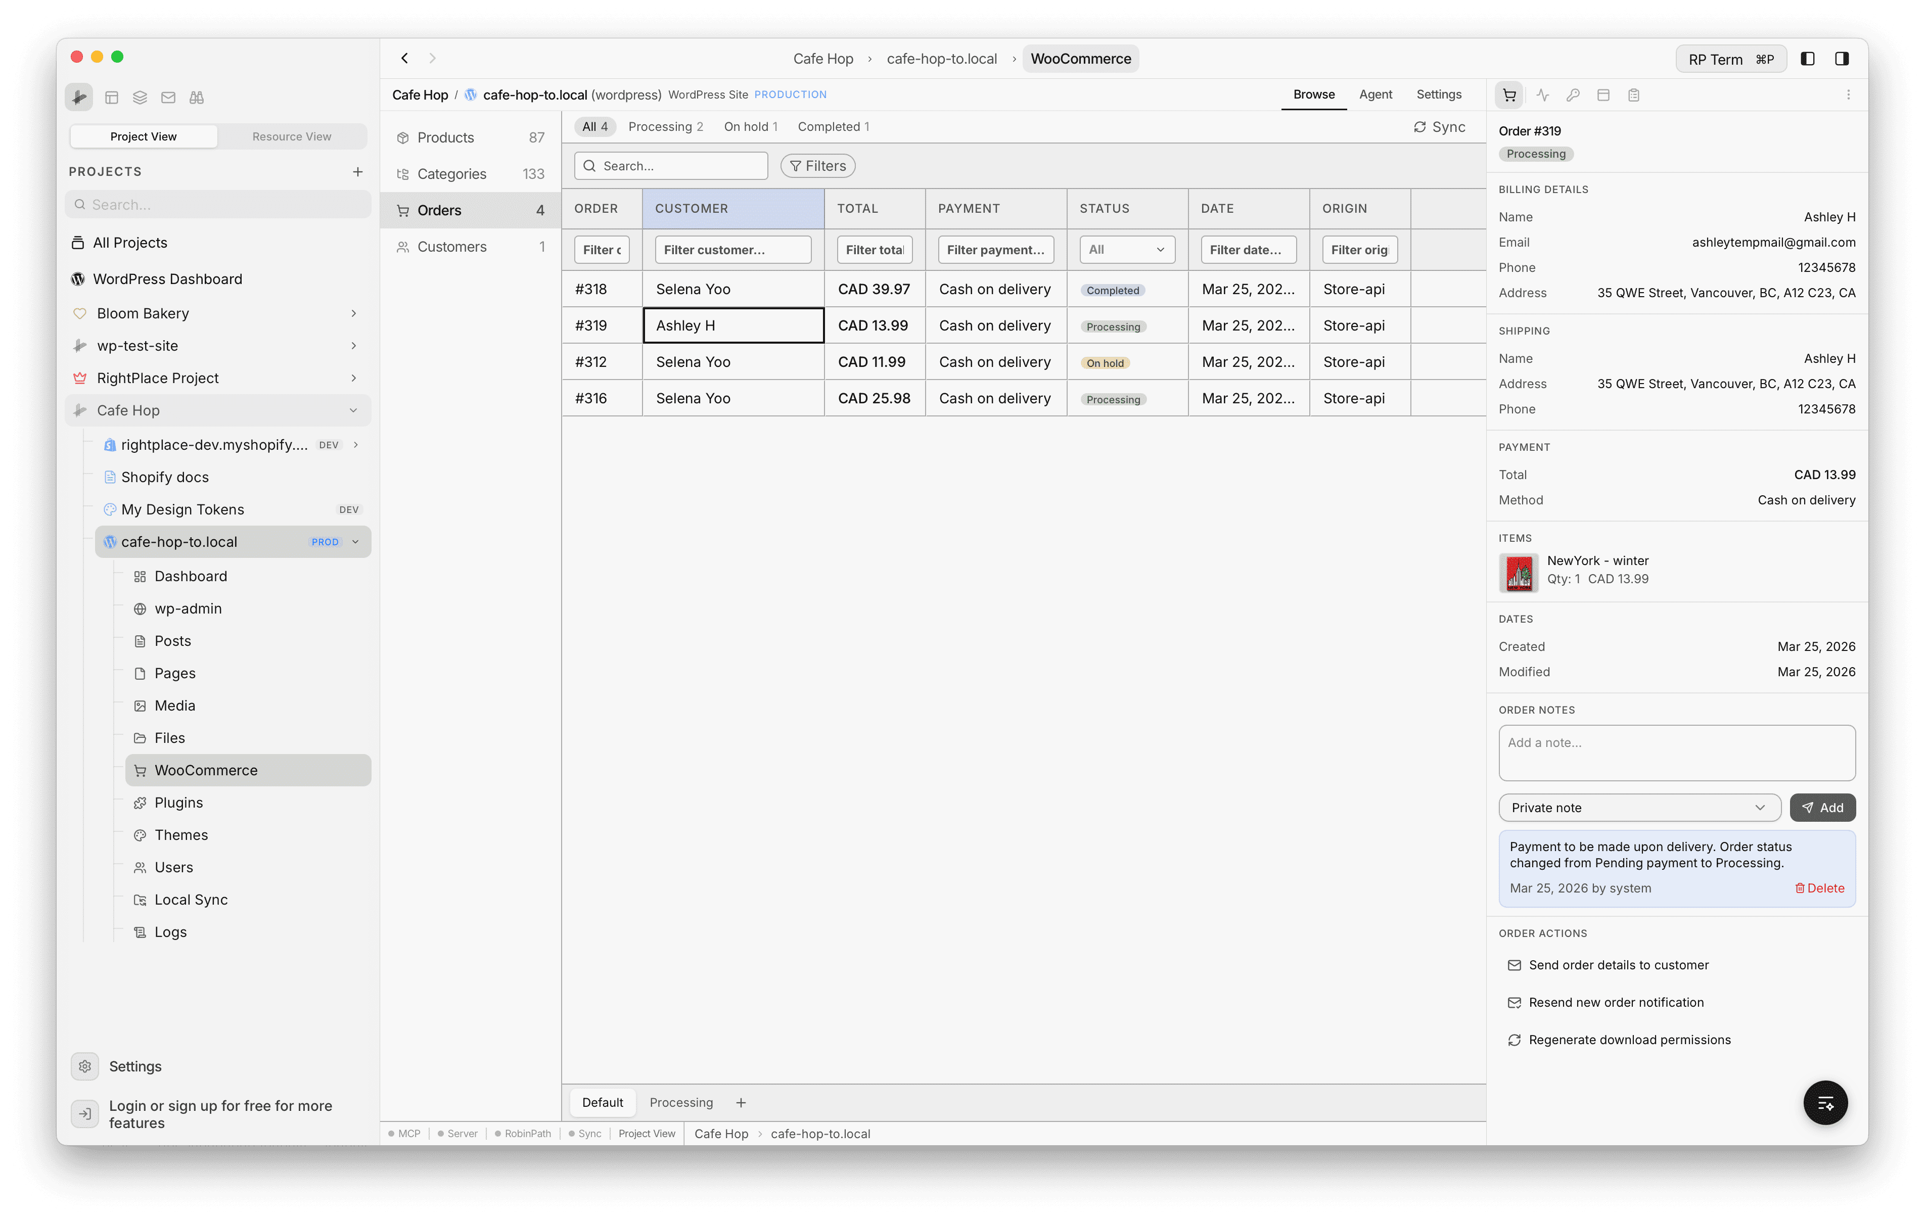Click the orders Search input field
This screenshot has height=1220, width=1925.
[x=671, y=165]
